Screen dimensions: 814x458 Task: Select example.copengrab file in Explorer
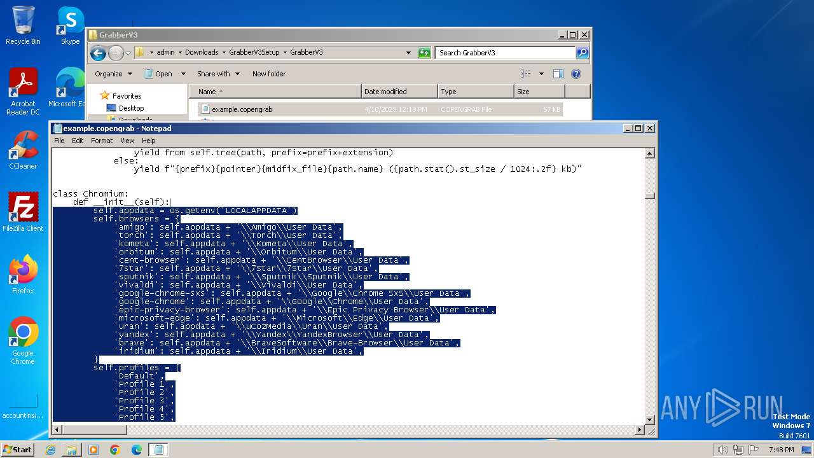(380, 109)
